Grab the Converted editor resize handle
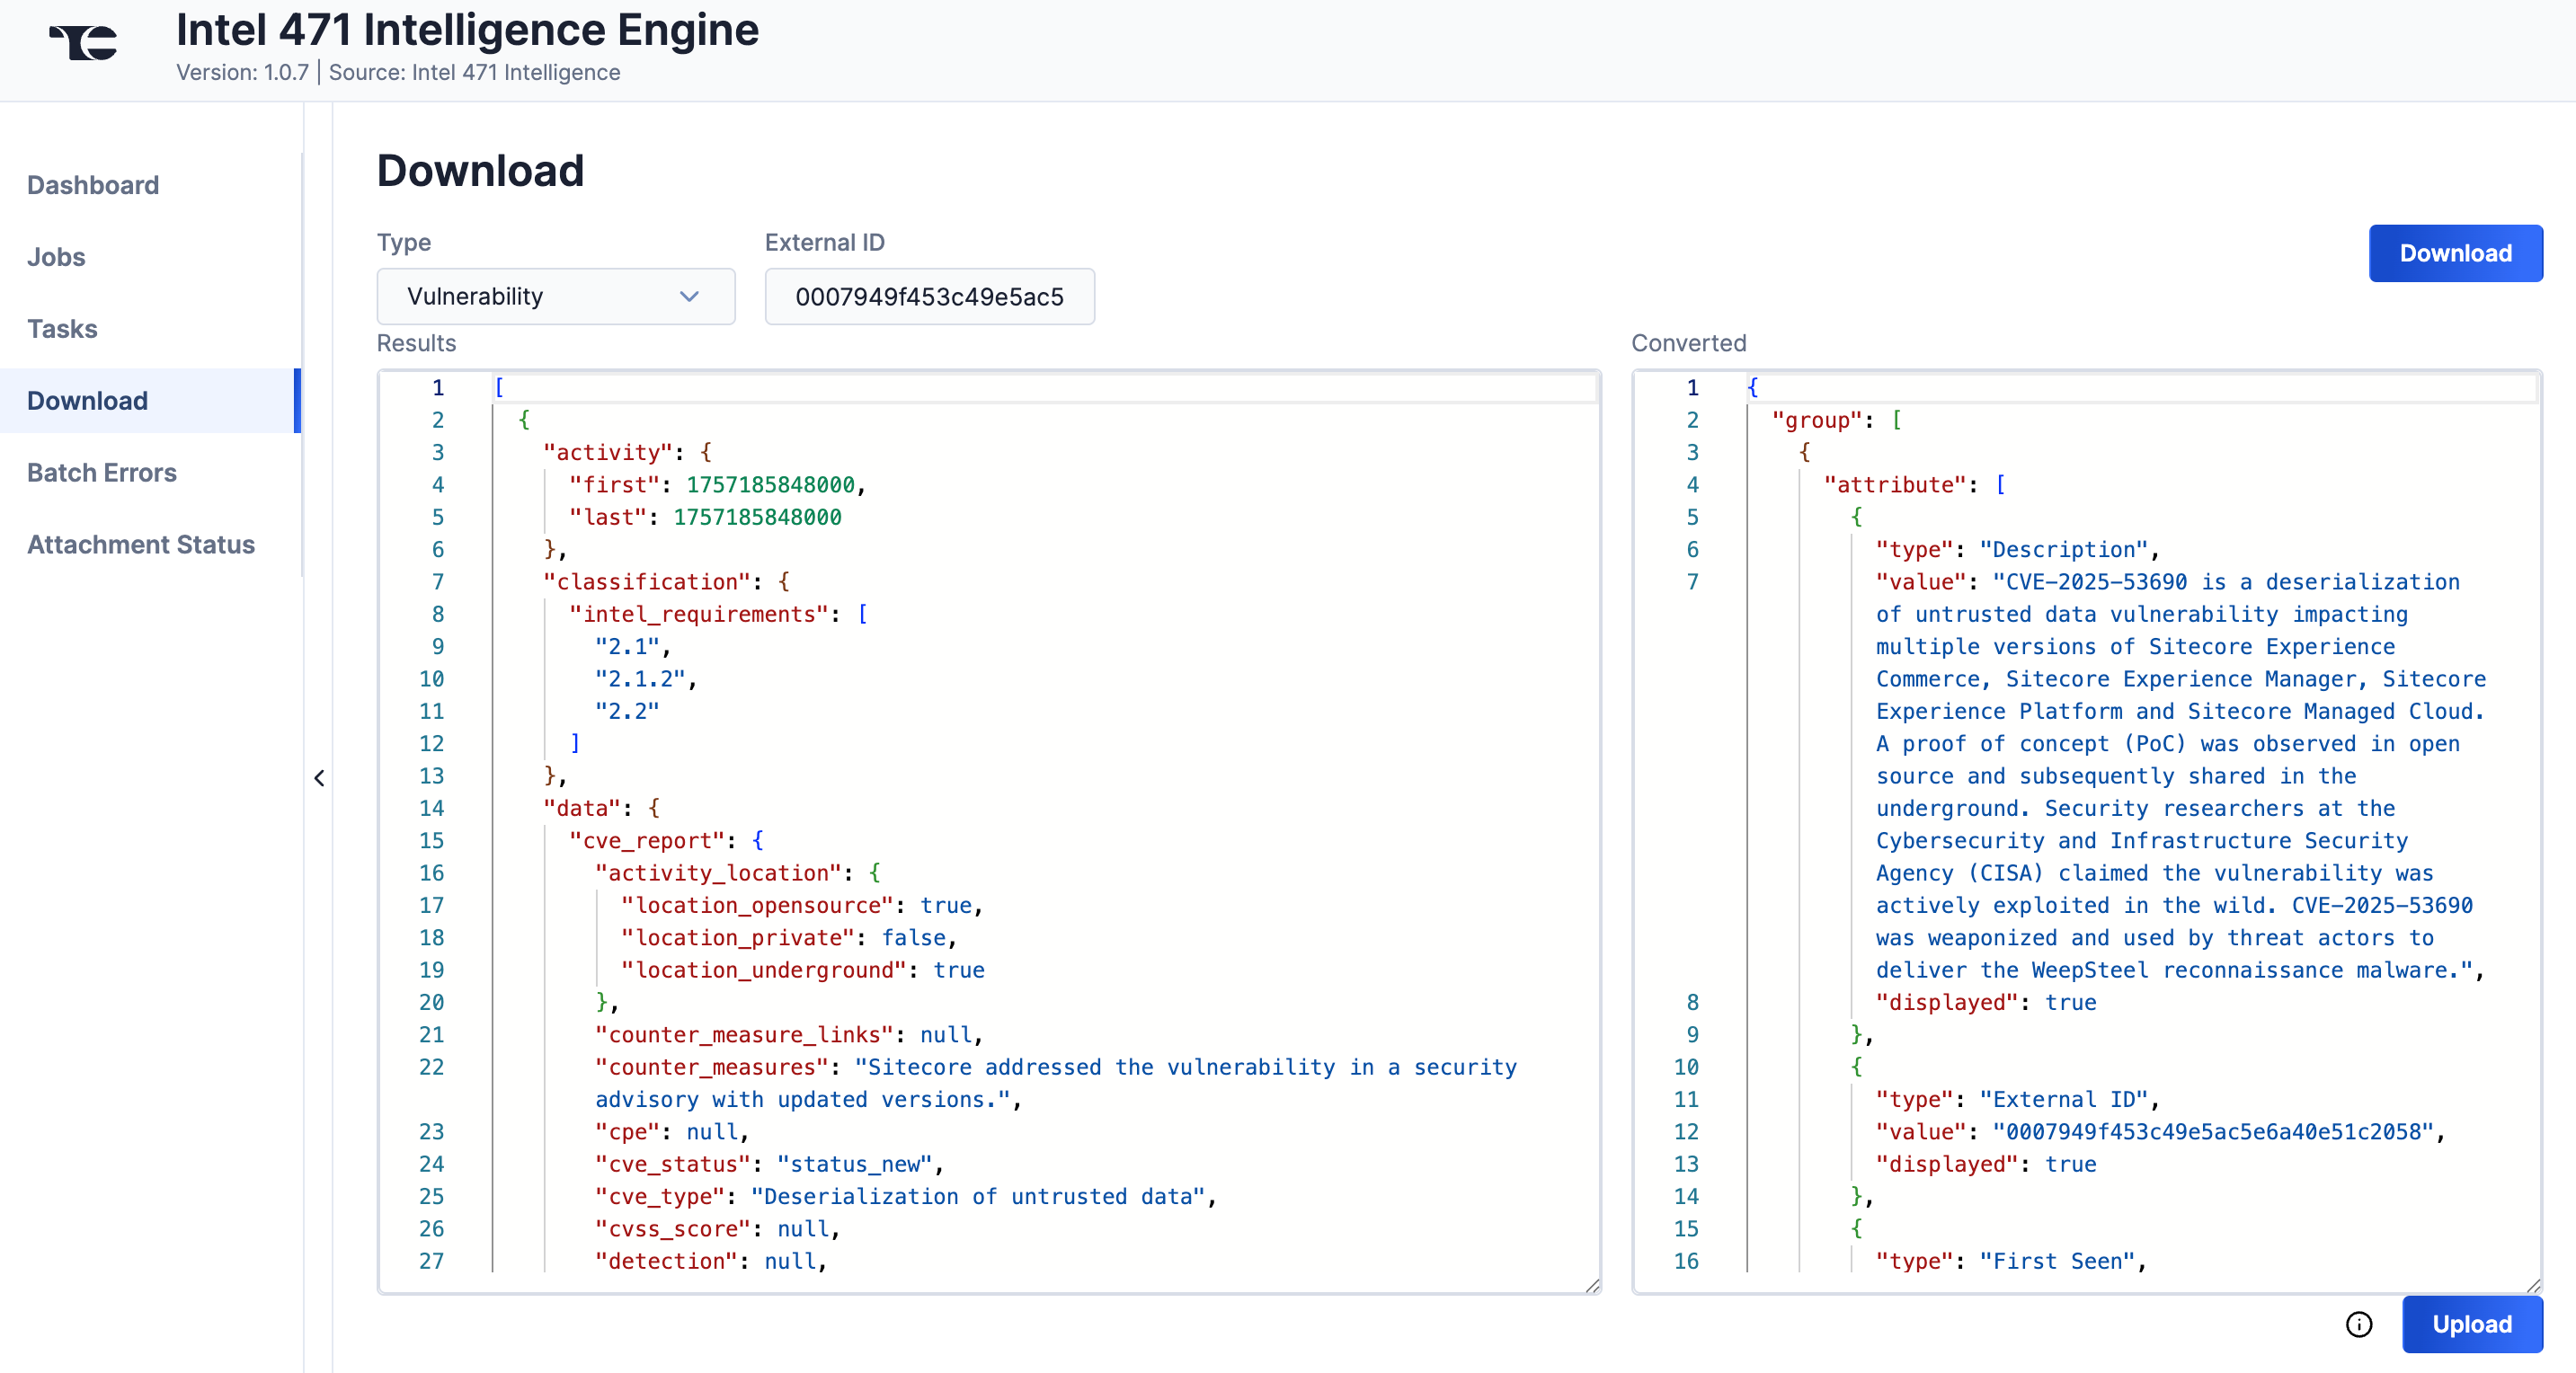This screenshot has width=2576, height=1373. (x=2533, y=1285)
